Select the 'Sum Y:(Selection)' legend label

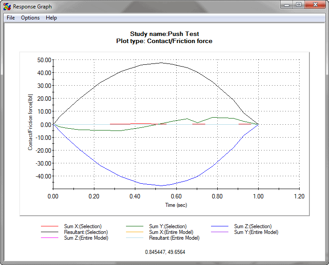pos(168,226)
